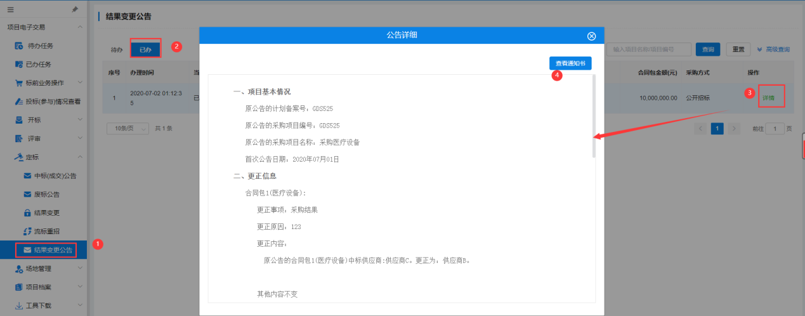
Task: Expand 高级查询 advanced search
Action: 773,49
